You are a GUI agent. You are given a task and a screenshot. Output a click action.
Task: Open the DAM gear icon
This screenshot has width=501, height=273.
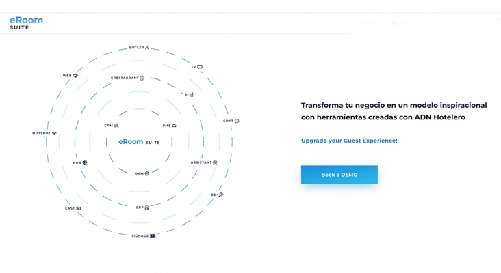[147, 173]
